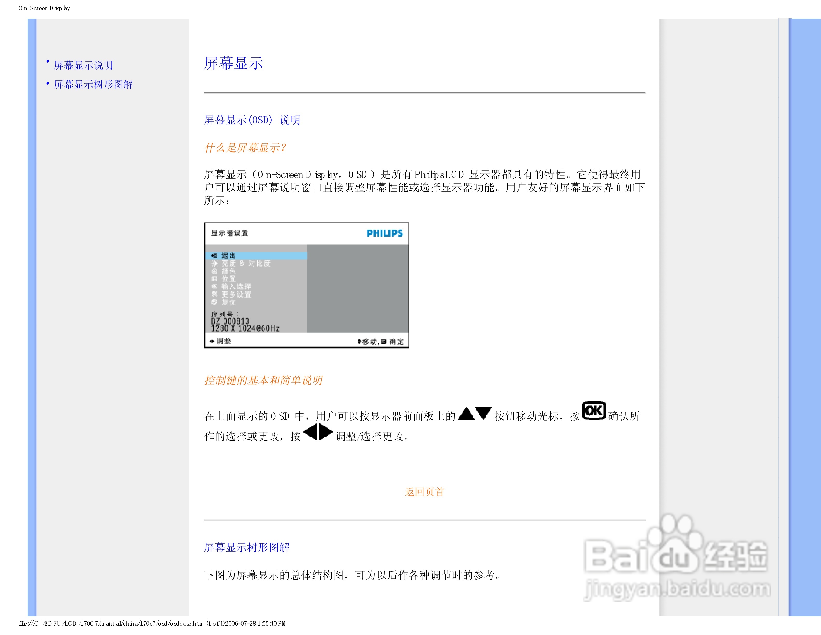Click the On-Screen Display header at top
Screen dimensions: 821x635
[44, 8]
